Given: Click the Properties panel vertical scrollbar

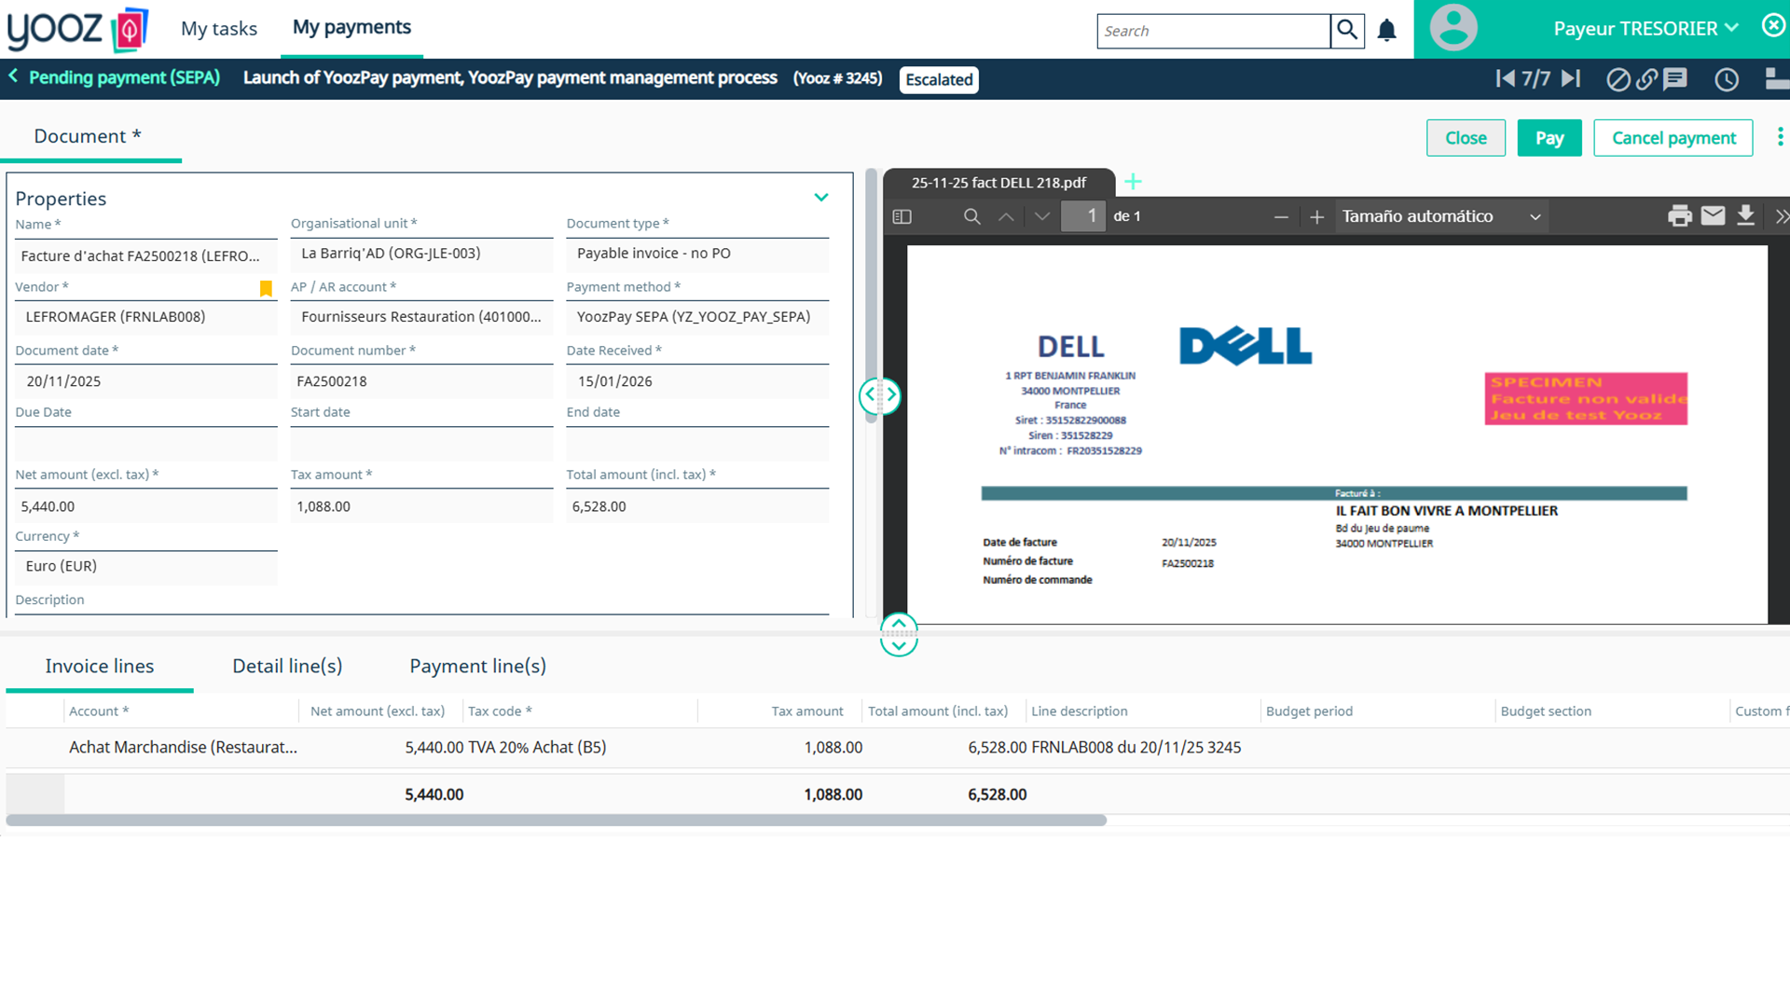Looking at the screenshot, I should pos(872,296).
